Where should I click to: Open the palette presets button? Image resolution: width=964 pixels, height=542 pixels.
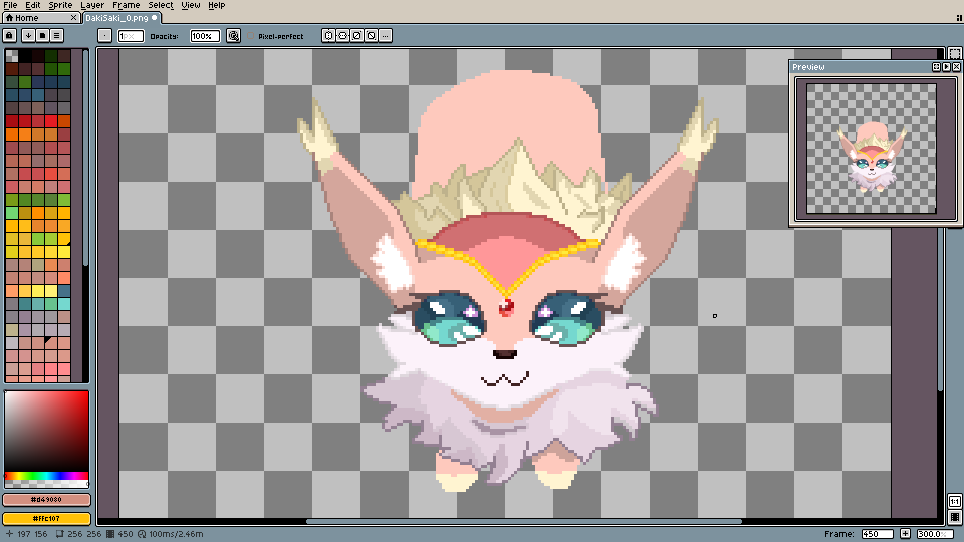click(x=43, y=36)
